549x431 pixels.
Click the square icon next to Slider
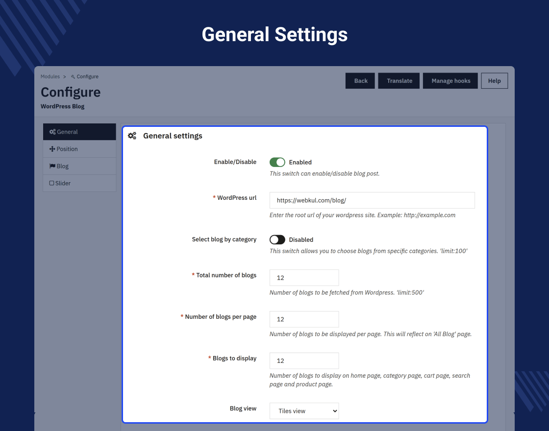(51, 183)
